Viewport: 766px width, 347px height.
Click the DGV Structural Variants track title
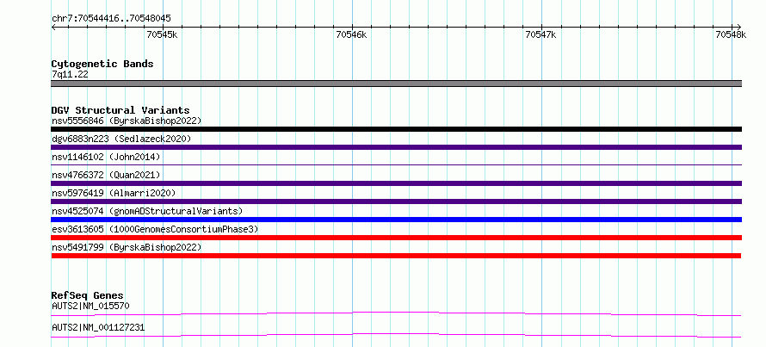click(x=120, y=110)
